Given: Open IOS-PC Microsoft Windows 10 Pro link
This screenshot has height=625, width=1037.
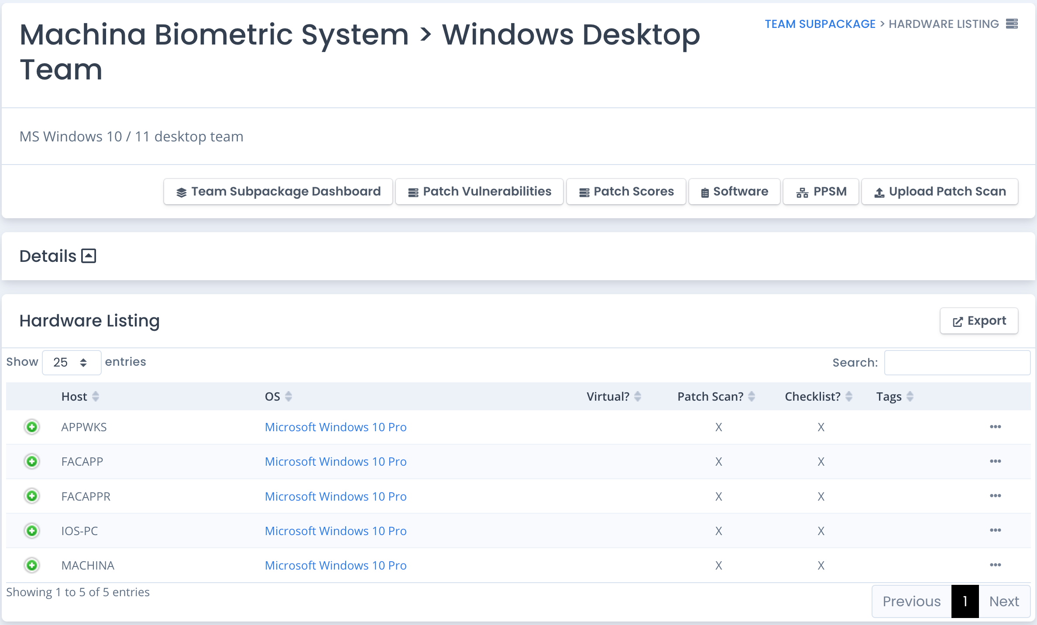Looking at the screenshot, I should click(x=336, y=531).
